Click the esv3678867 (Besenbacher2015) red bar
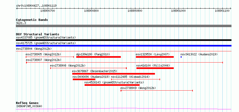 (114, 74)
